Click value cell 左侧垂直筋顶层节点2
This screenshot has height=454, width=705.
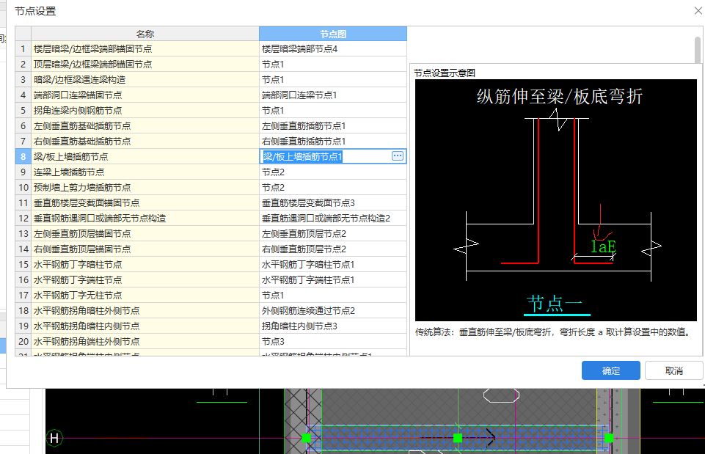tap(333, 233)
